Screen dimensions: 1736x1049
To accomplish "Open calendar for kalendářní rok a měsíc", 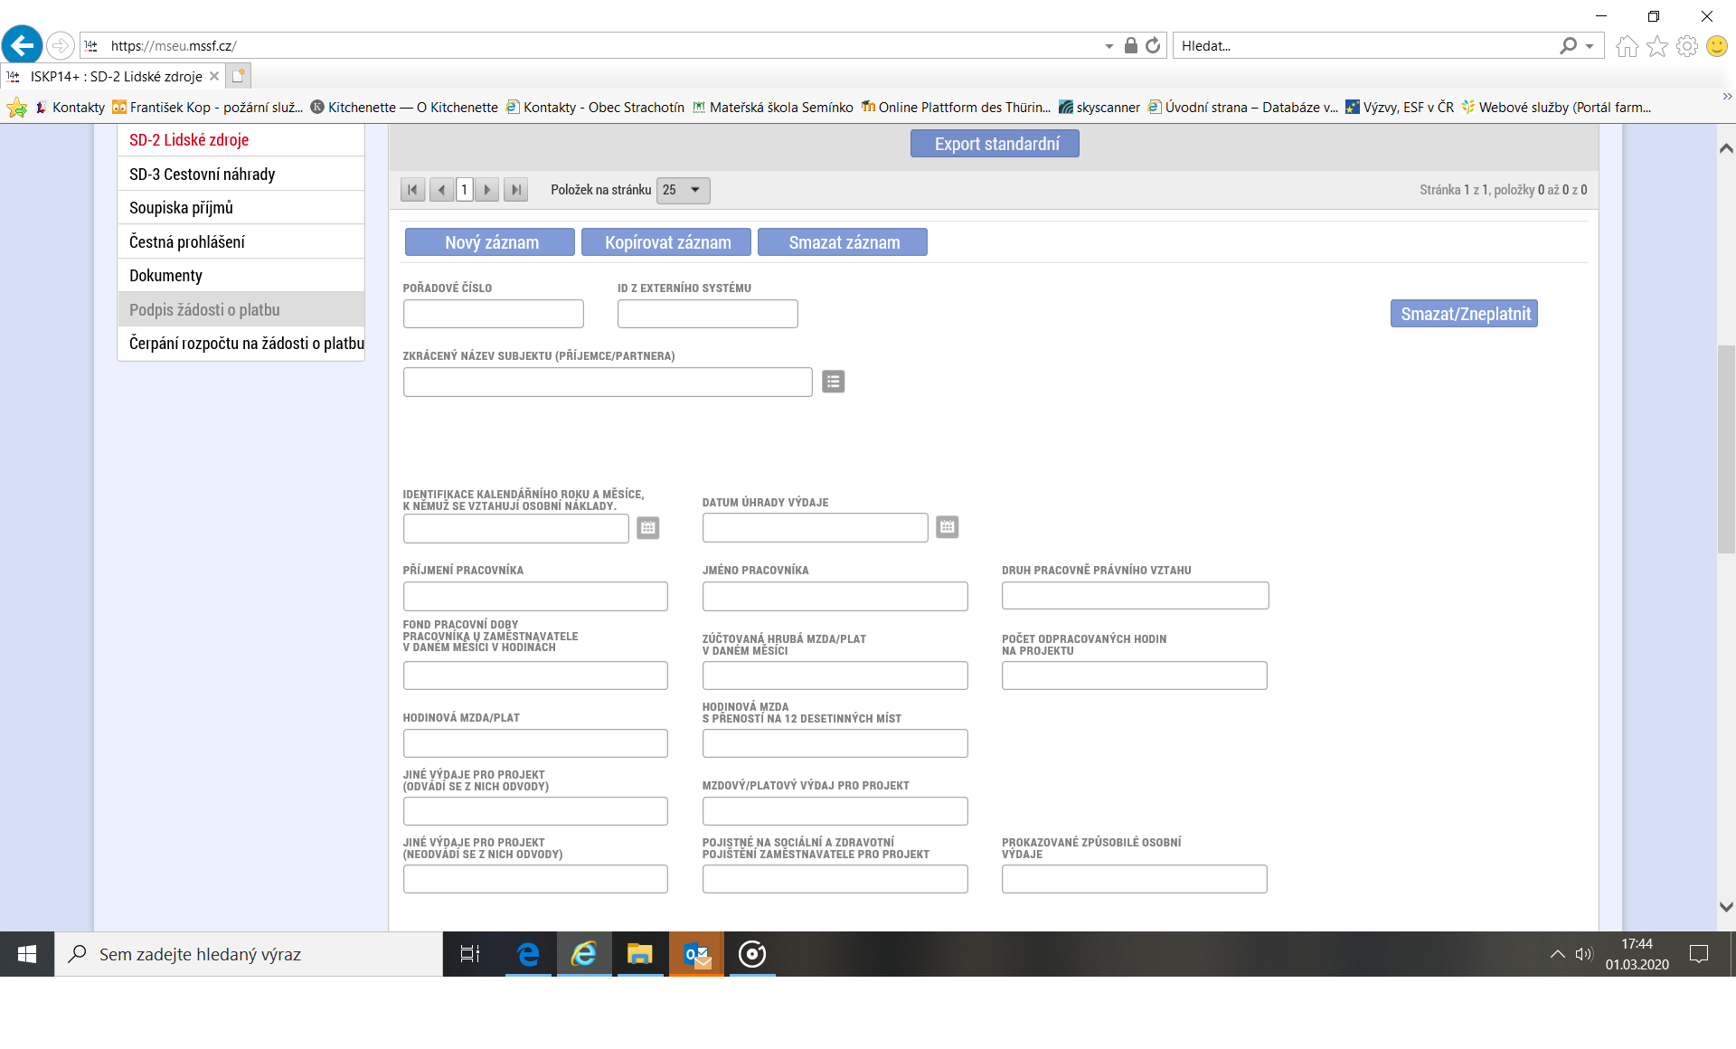I will [x=647, y=528].
